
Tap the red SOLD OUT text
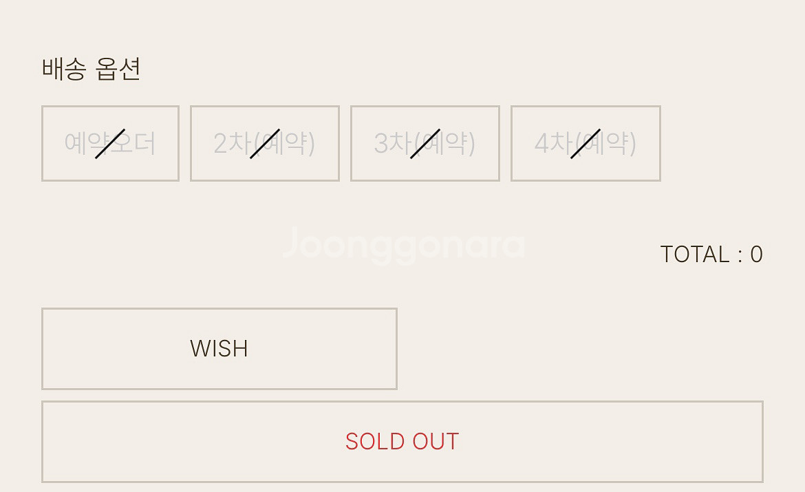(x=402, y=441)
